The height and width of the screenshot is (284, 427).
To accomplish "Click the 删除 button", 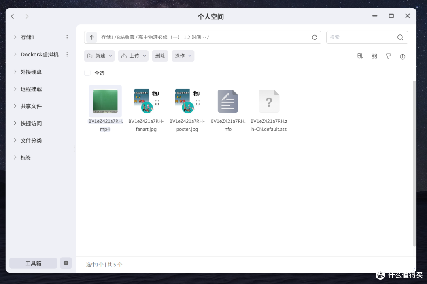I will point(160,56).
